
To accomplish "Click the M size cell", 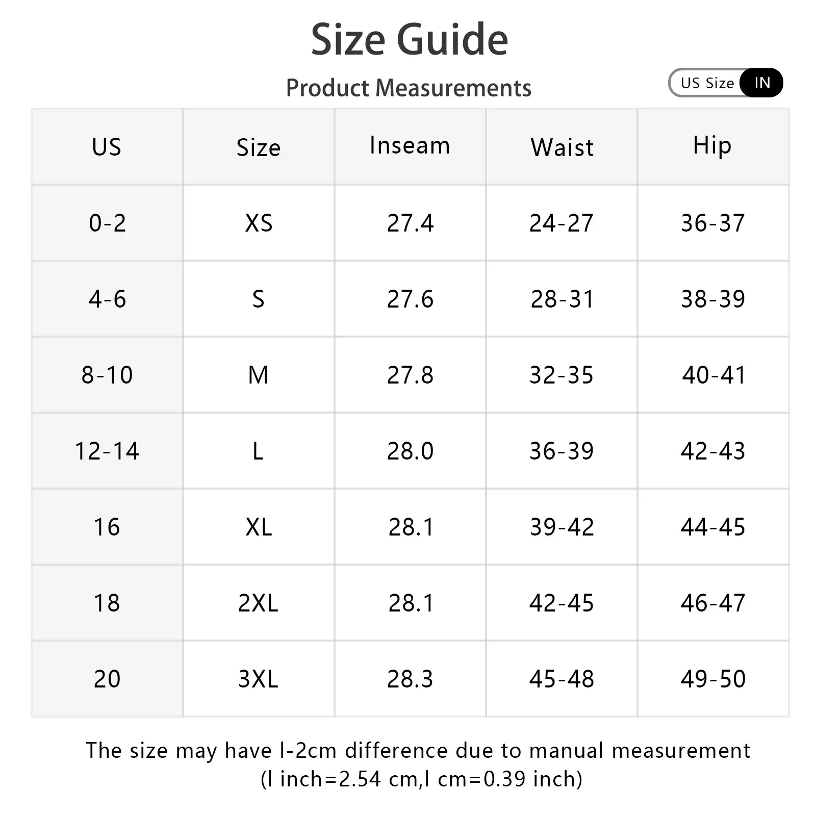I will point(258,375).
